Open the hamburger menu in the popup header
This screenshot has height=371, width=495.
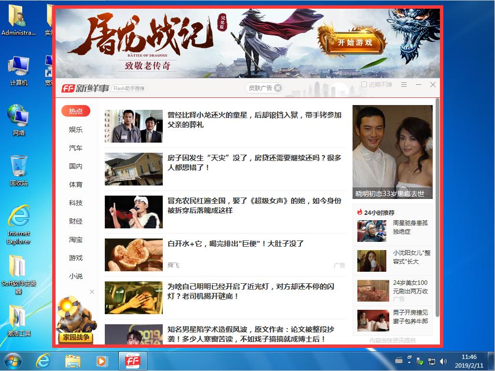[404, 85]
